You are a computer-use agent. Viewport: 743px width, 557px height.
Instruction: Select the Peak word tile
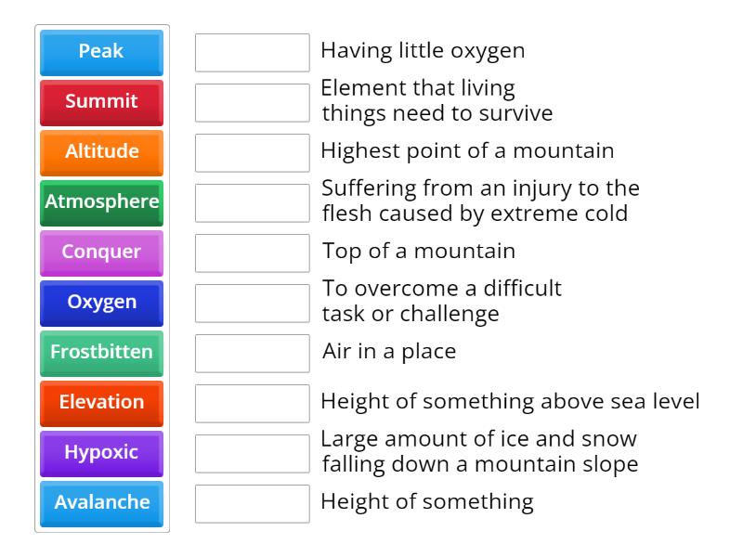(101, 53)
